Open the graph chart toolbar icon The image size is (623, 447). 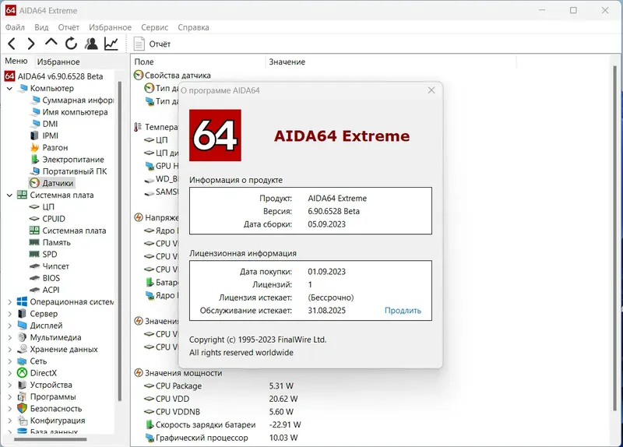coord(111,44)
